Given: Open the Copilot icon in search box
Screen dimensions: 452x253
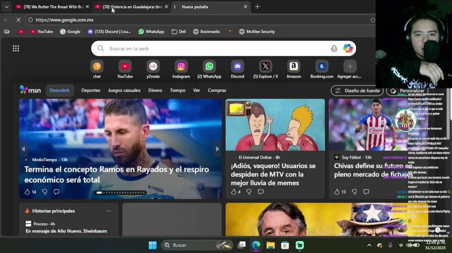Looking at the screenshot, I should pos(348,48).
